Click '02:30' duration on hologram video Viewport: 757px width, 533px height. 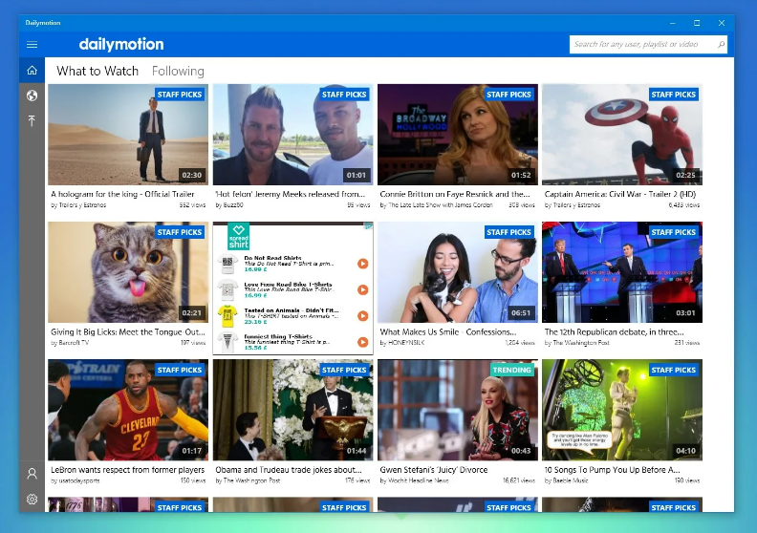192,175
